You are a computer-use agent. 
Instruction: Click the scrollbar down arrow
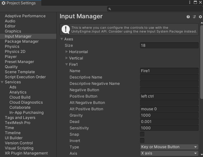pyautogui.click(x=201, y=154)
